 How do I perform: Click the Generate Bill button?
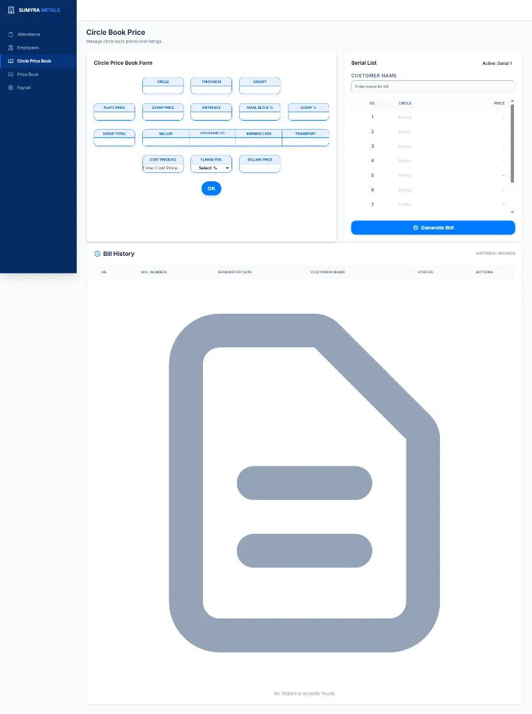tap(433, 228)
